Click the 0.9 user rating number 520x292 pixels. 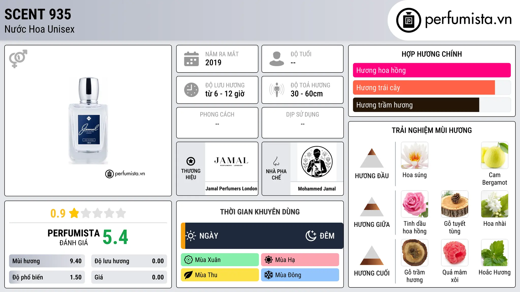coord(58,213)
